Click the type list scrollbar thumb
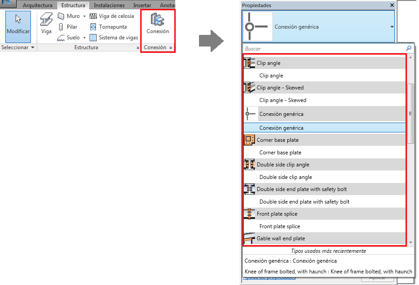The height and width of the screenshot is (285, 419). pyautogui.click(x=410, y=114)
